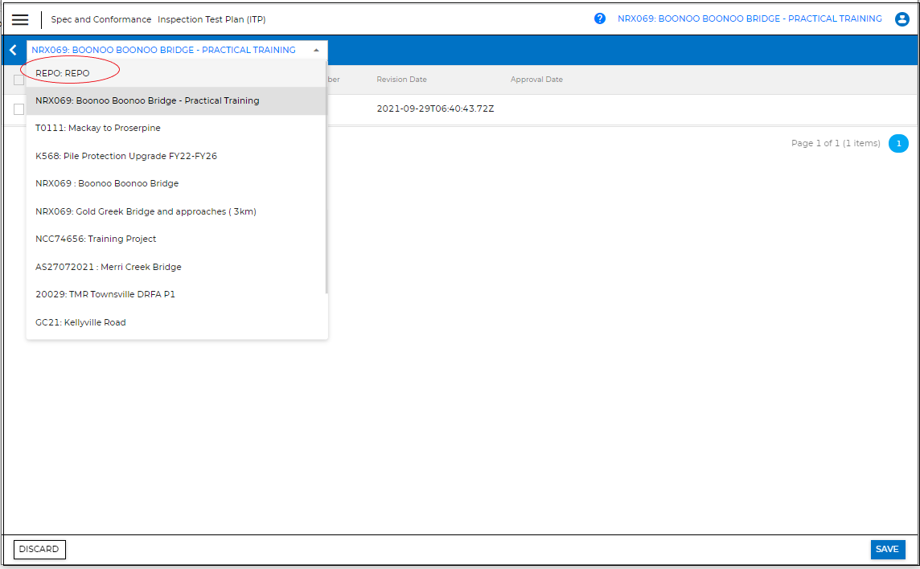Click the blue help question mark icon

600,18
